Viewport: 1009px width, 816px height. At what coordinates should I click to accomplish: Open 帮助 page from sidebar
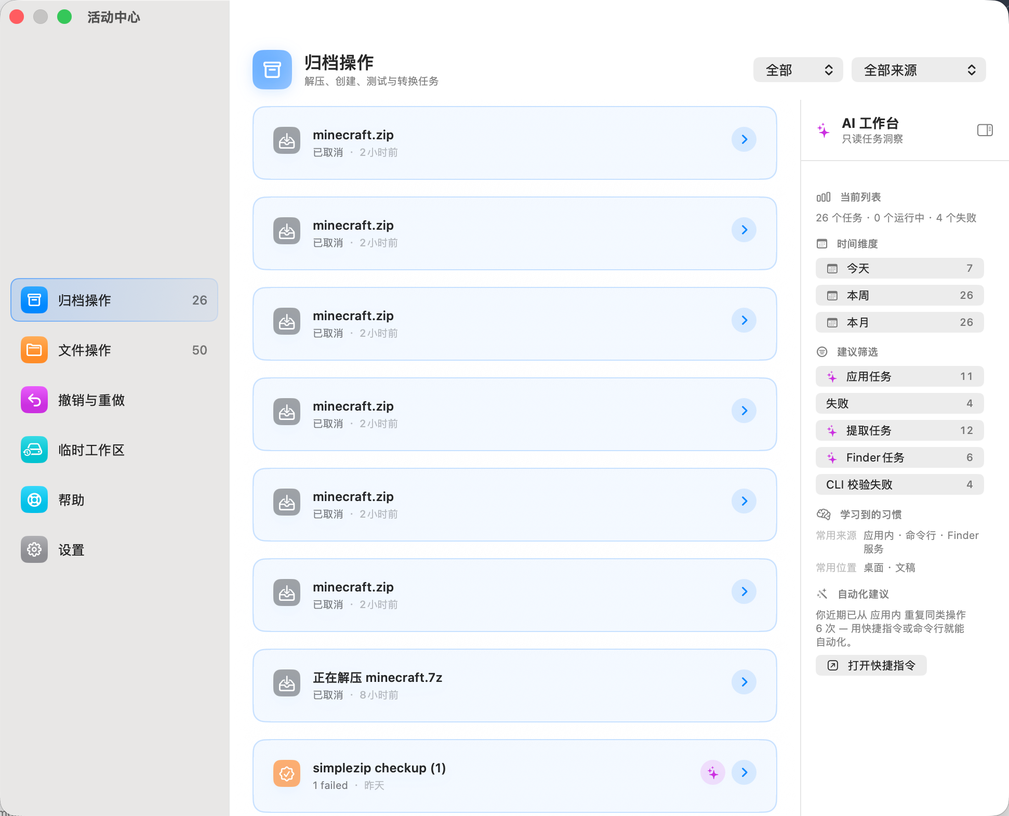point(114,499)
